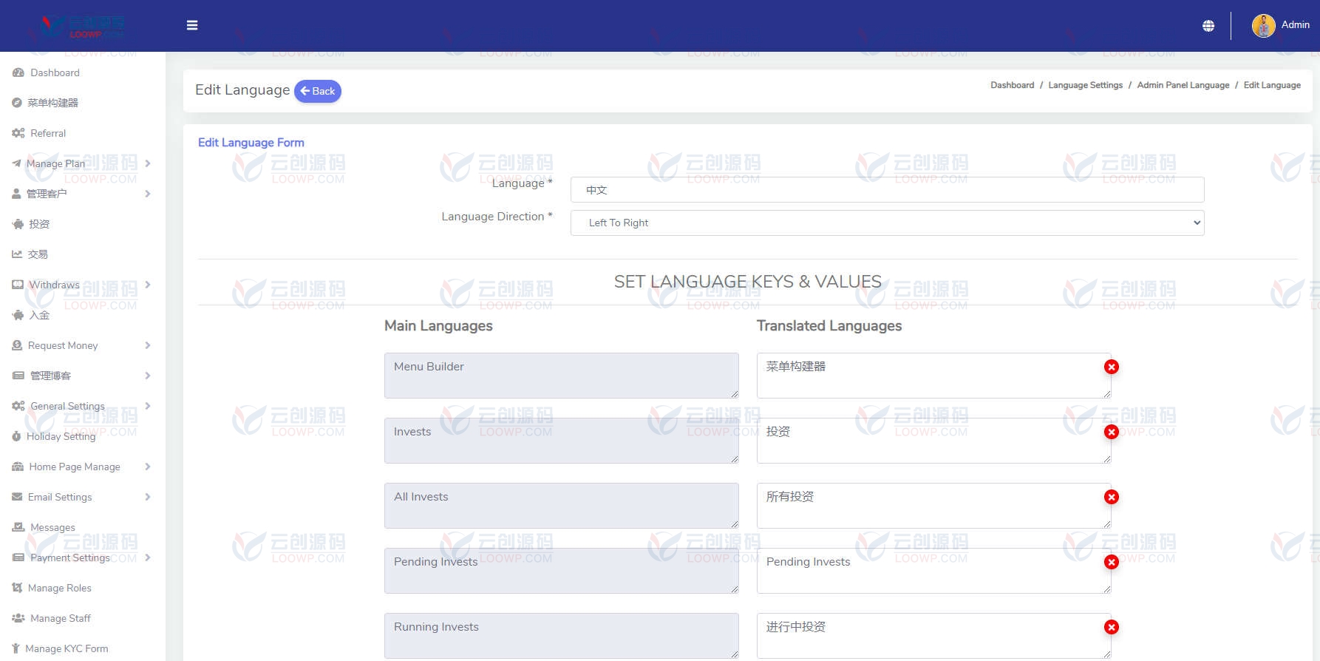The image size is (1320, 661).
Task: Click the Holiday Setting stopwatch icon
Action: (x=16, y=436)
